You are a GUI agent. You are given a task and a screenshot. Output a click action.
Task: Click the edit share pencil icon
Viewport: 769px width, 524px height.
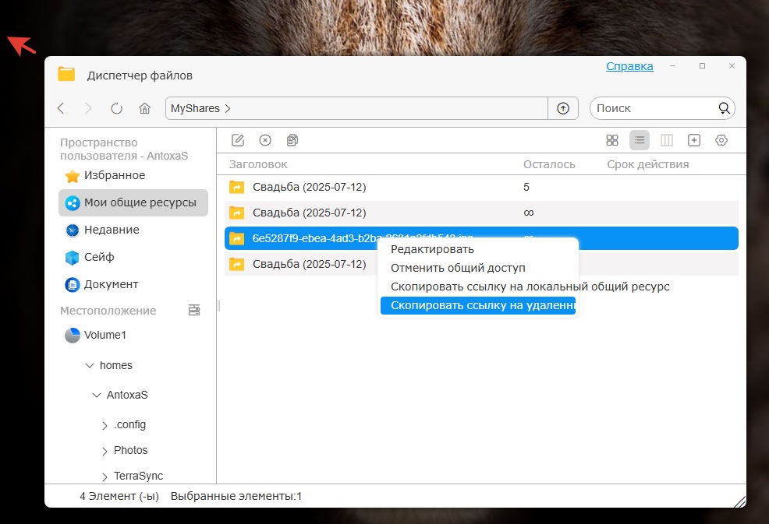[x=238, y=141]
